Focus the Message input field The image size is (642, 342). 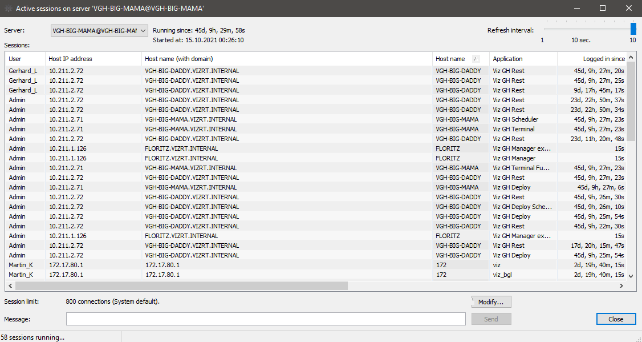[266, 319]
